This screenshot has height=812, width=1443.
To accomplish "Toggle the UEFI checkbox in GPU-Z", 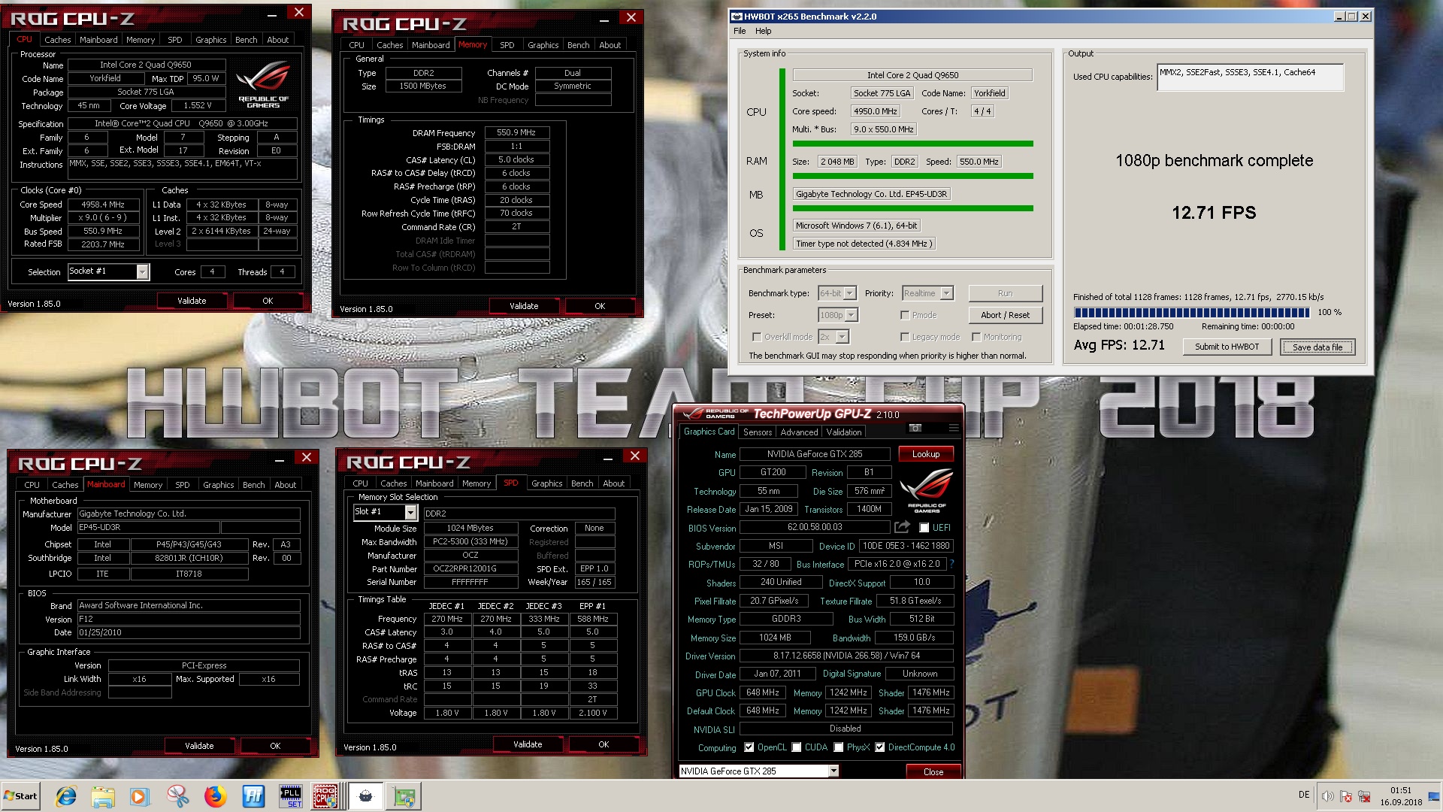I will click(x=924, y=528).
